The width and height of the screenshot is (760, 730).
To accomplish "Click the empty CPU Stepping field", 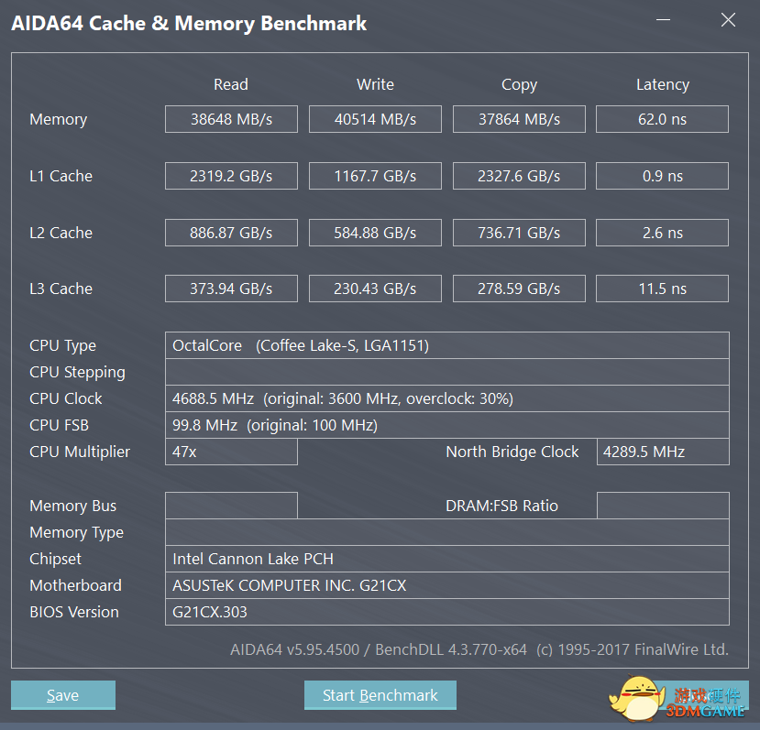I will tap(446, 372).
